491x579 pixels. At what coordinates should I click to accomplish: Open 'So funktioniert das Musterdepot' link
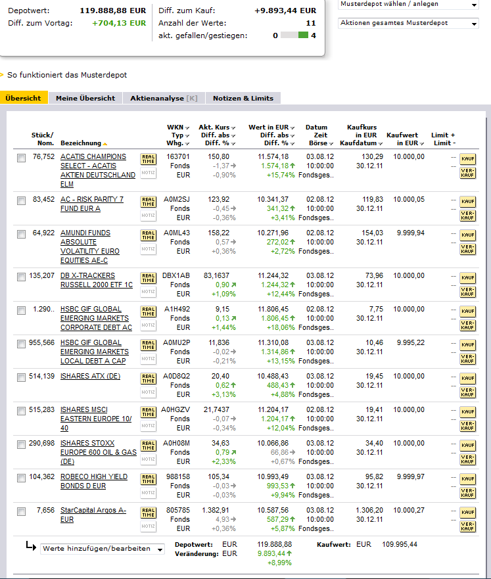click(x=67, y=75)
